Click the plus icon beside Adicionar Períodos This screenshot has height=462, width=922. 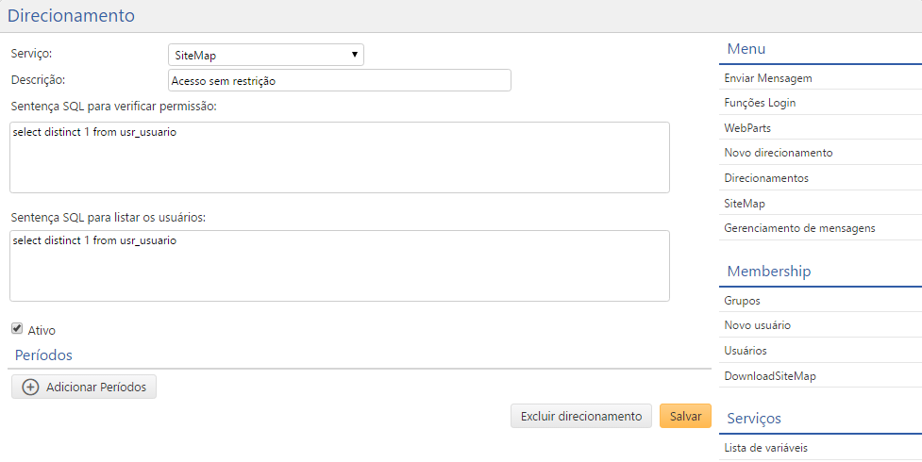[x=30, y=388]
